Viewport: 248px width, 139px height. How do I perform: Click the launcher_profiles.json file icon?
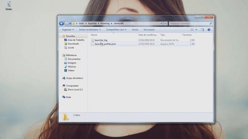click(x=93, y=44)
